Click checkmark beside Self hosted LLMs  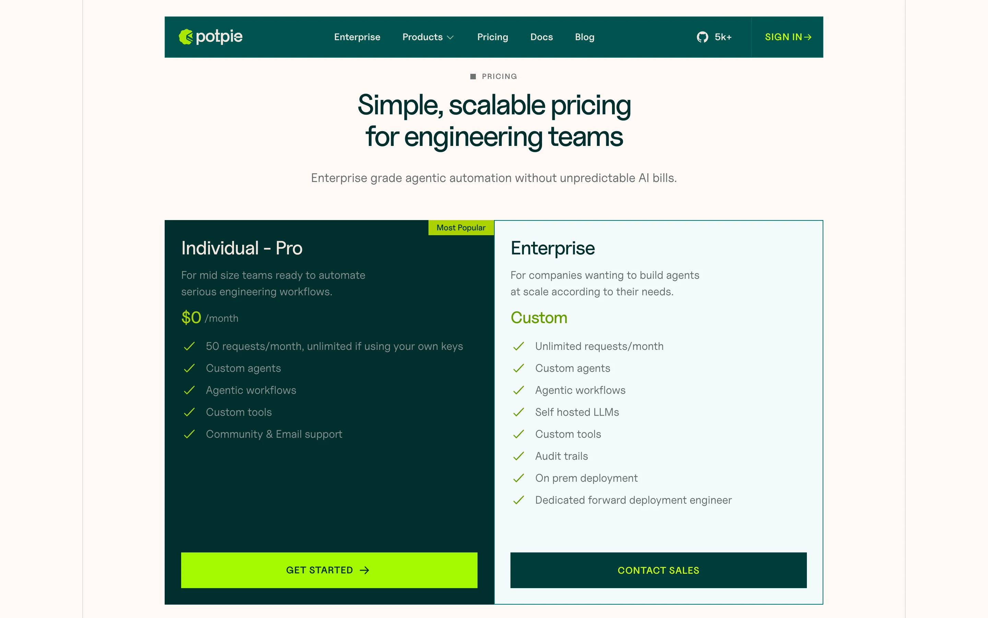point(518,412)
